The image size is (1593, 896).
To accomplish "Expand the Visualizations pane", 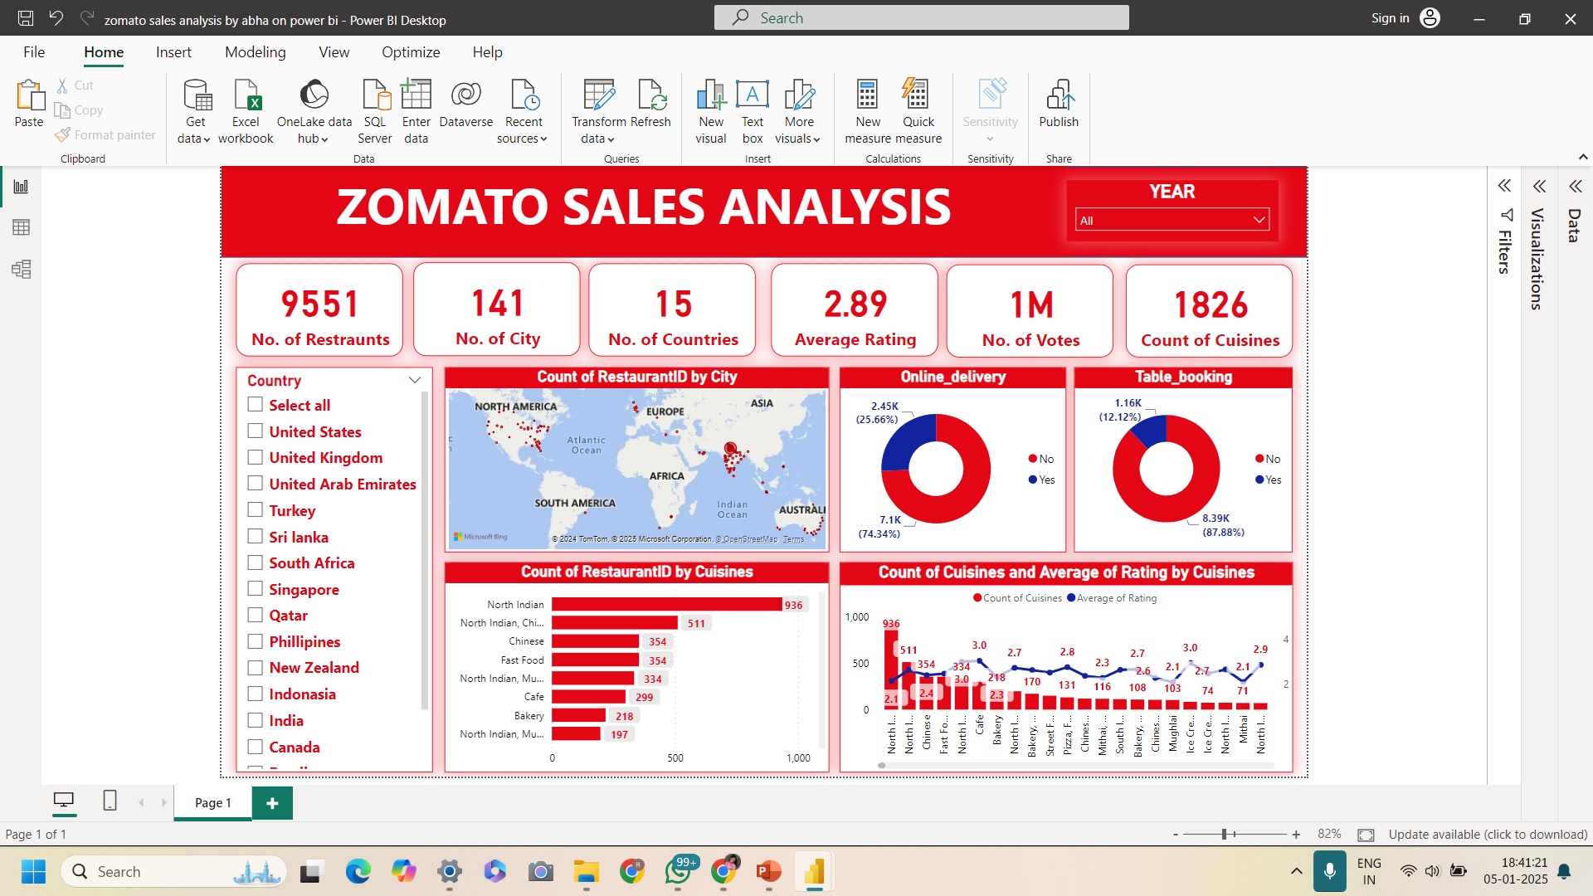I will point(1539,186).
